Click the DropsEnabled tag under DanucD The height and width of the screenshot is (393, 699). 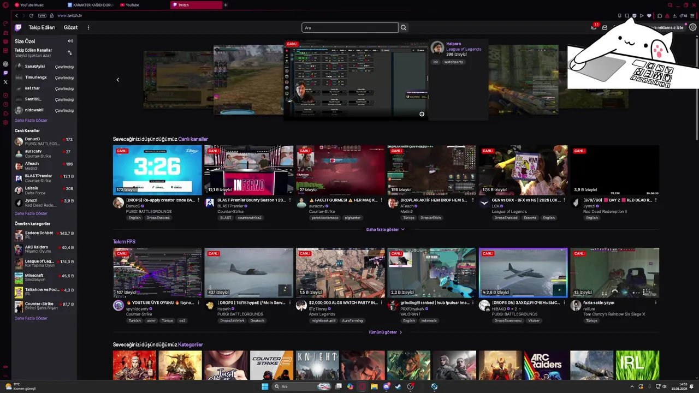tap(158, 218)
